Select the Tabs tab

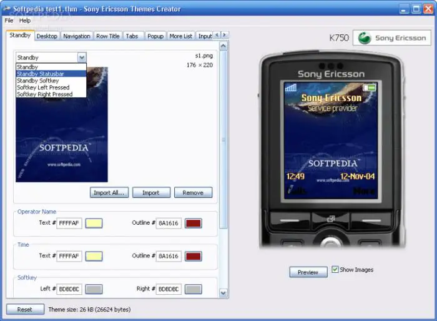(x=132, y=36)
